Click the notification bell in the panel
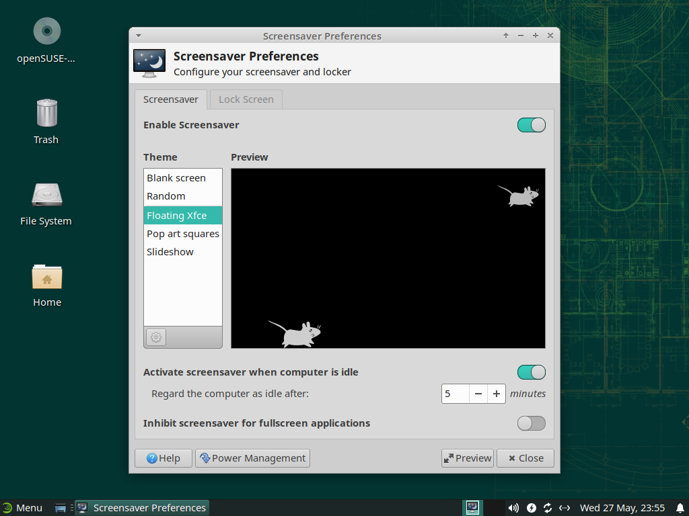The image size is (689, 516). click(680, 508)
